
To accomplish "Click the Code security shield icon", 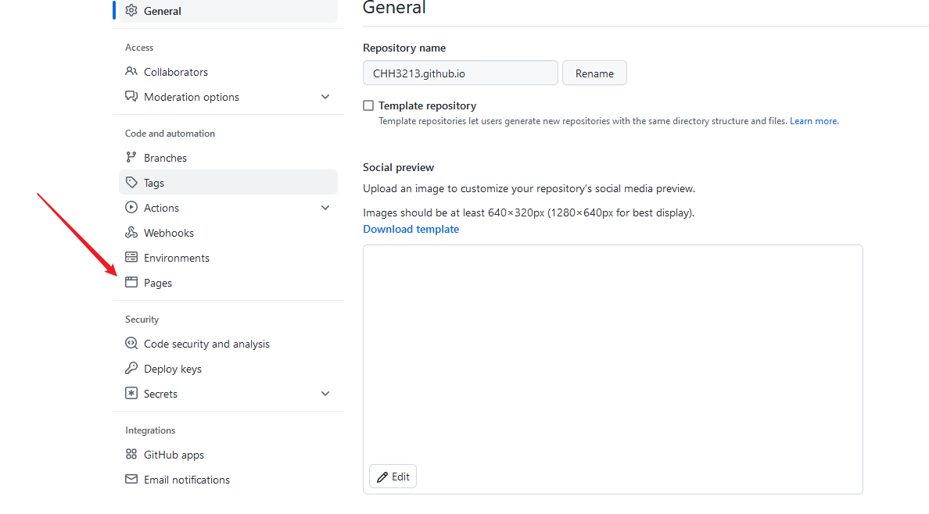I will point(131,344).
